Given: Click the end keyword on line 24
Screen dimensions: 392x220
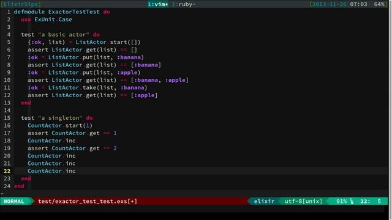Looking at the screenshot, I should click(19, 186).
